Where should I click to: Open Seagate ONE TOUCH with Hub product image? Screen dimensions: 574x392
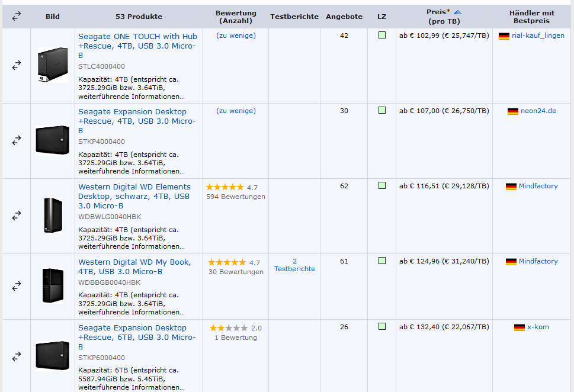pyautogui.click(x=53, y=65)
